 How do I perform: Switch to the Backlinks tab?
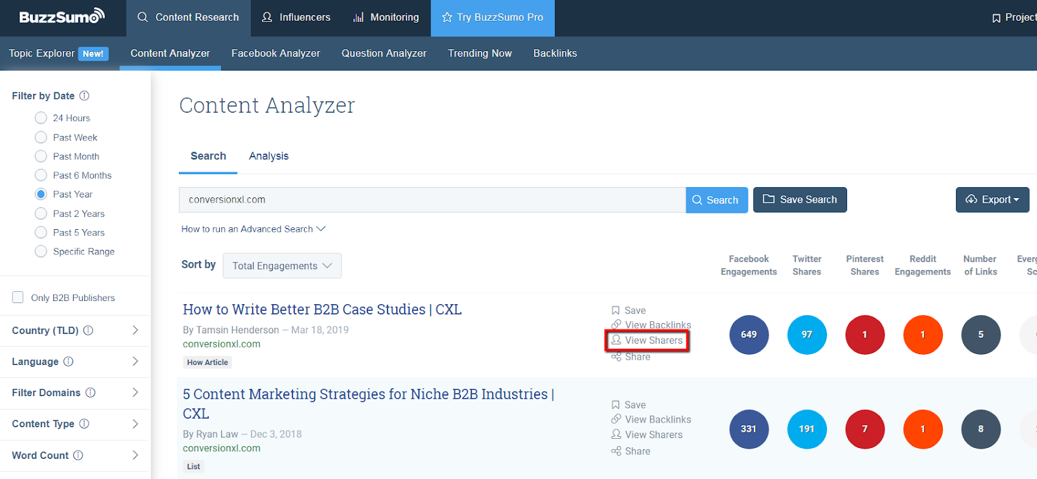[555, 53]
